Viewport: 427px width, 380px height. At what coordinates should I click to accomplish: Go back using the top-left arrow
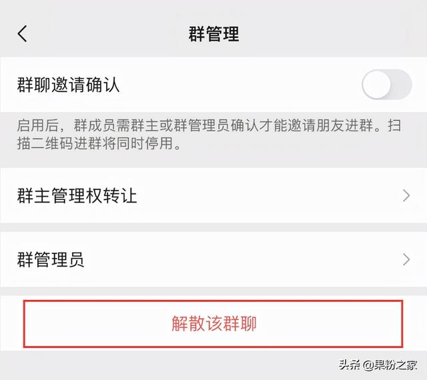(22, 34)
